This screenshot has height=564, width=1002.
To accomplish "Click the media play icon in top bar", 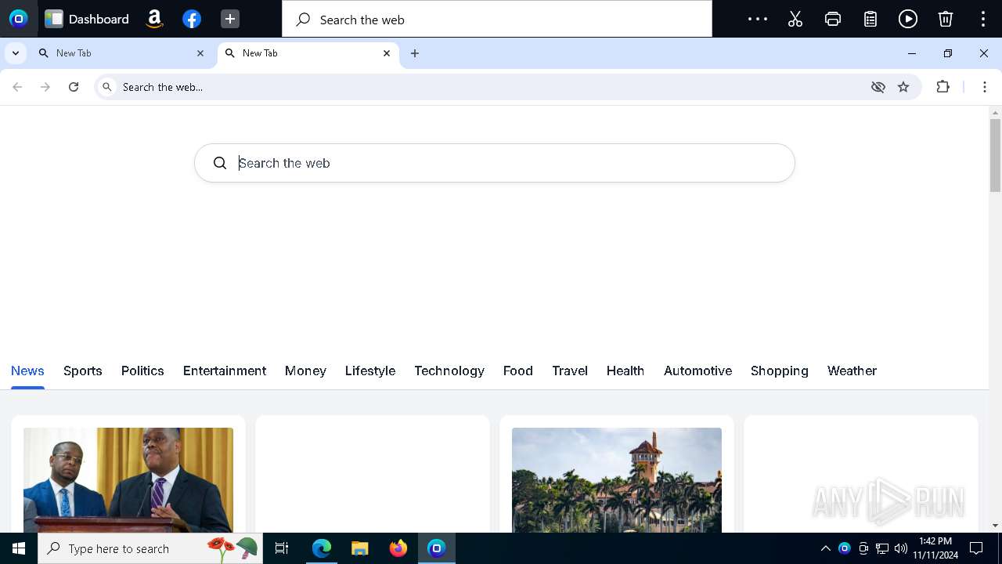I will coord(908,19).
